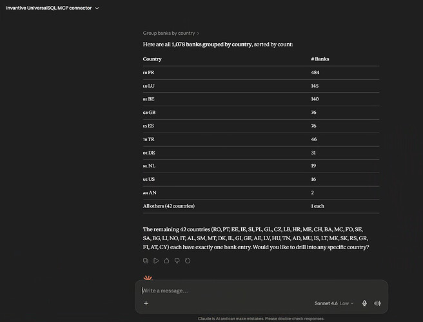This screenshot has height=322, width=423.
Task: Select the US country row
Action: pyautogui.click(x=261, y=180)
